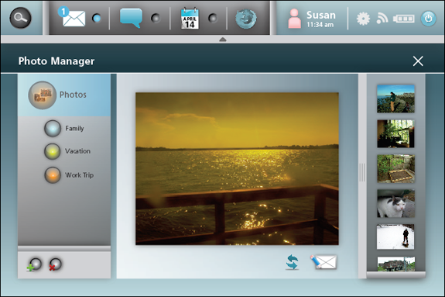Open the search magnifier icon

(x=20, y=18)
